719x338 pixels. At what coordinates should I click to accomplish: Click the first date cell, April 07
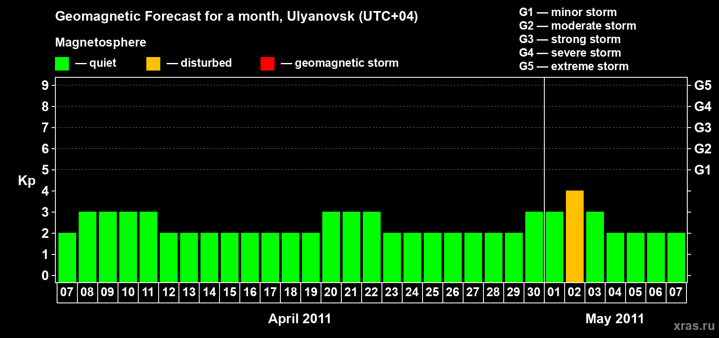tap(67, 292)
